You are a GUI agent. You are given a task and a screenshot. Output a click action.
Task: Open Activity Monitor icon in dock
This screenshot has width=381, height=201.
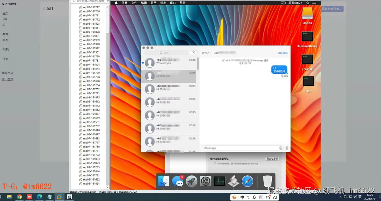219,181
